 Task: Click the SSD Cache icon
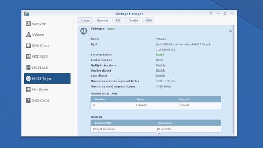click(28, 100)
